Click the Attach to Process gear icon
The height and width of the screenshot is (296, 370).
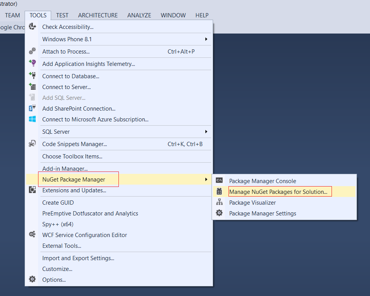click(33, 51)
